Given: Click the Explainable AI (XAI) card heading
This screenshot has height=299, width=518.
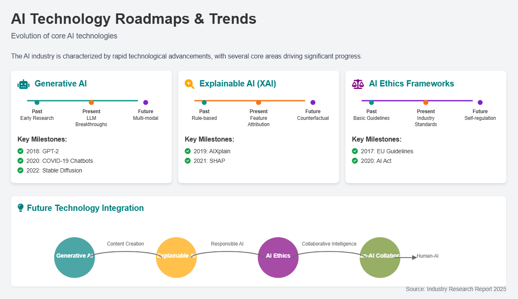Looking at the screenshot, I should [238, 84].
